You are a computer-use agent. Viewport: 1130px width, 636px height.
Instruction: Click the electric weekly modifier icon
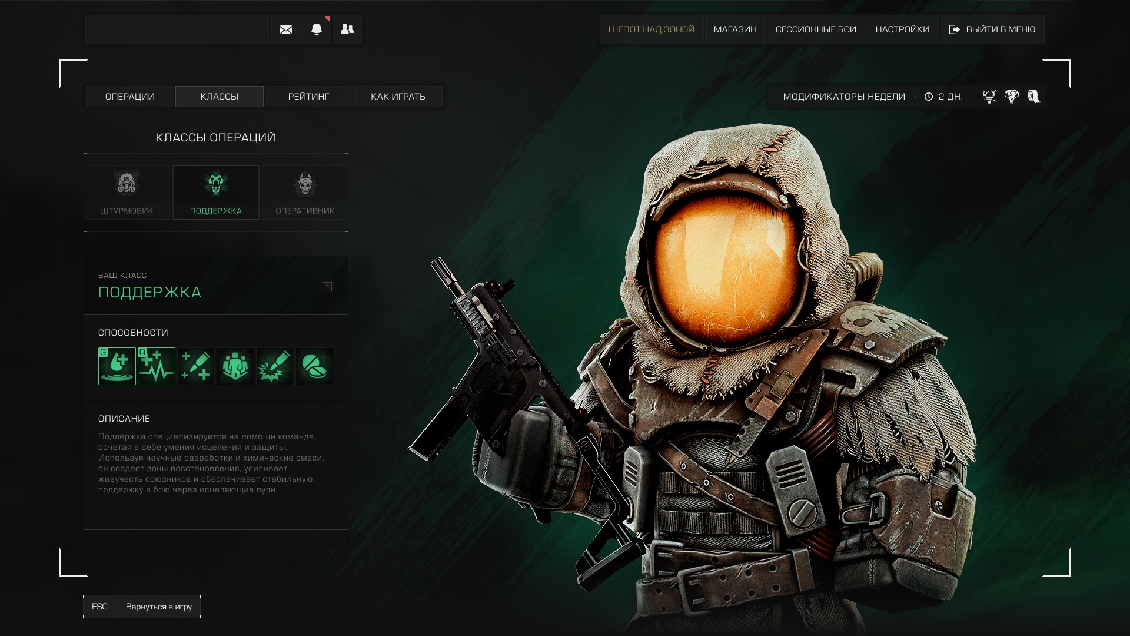[989, 97]
